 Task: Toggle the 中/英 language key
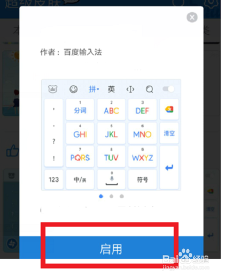(x=80, y=179)
